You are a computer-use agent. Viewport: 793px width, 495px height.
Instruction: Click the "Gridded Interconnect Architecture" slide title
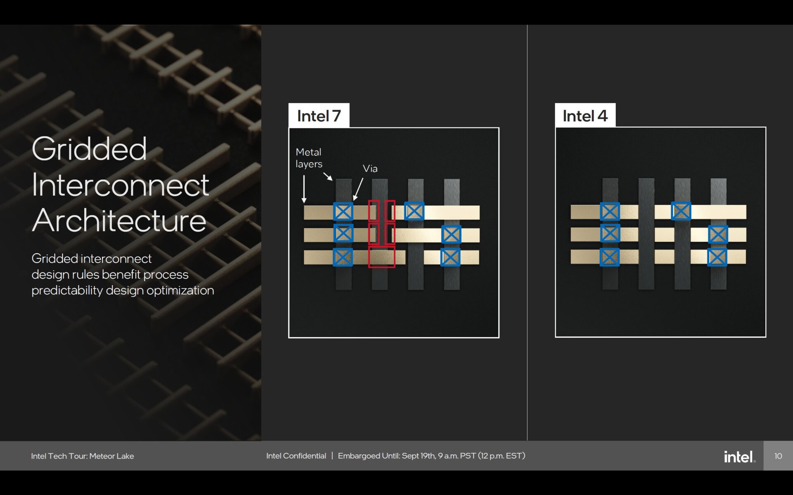pos(121,184)
